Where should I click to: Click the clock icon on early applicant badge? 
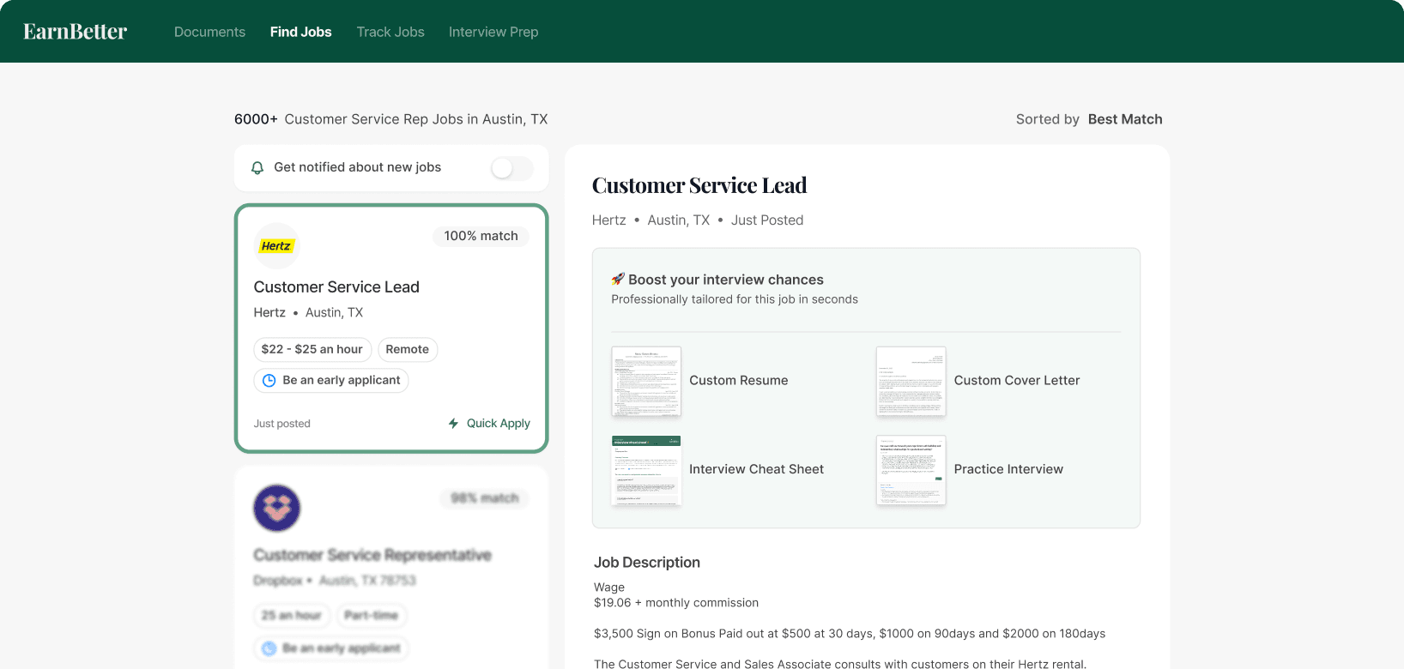[269, 381]
